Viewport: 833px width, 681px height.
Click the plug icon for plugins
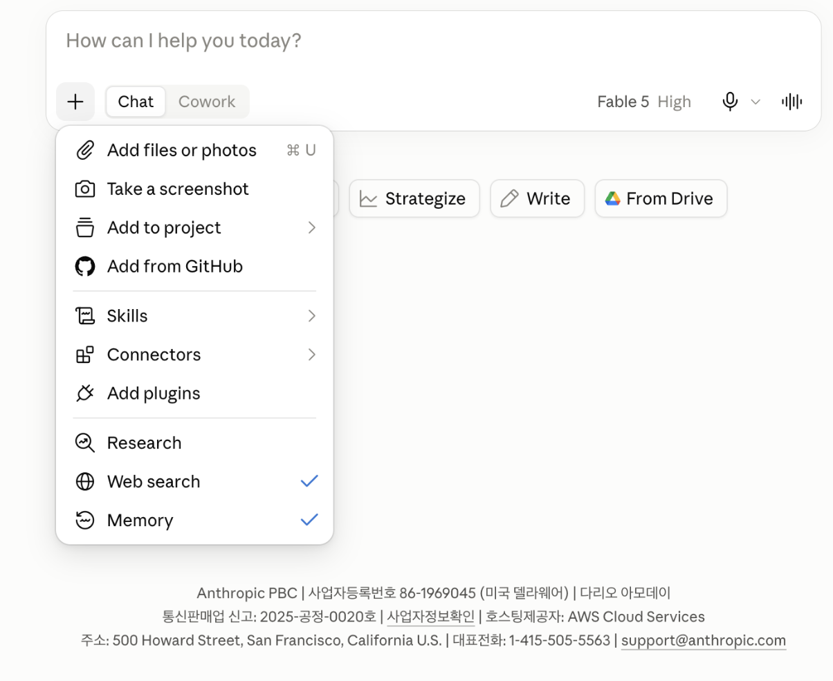[x=84, y=393]
